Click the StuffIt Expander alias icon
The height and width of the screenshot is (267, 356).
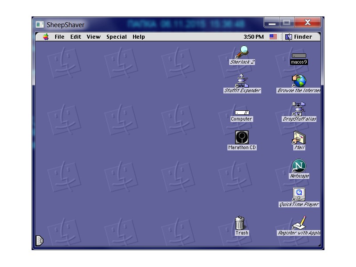click(242, 81)
